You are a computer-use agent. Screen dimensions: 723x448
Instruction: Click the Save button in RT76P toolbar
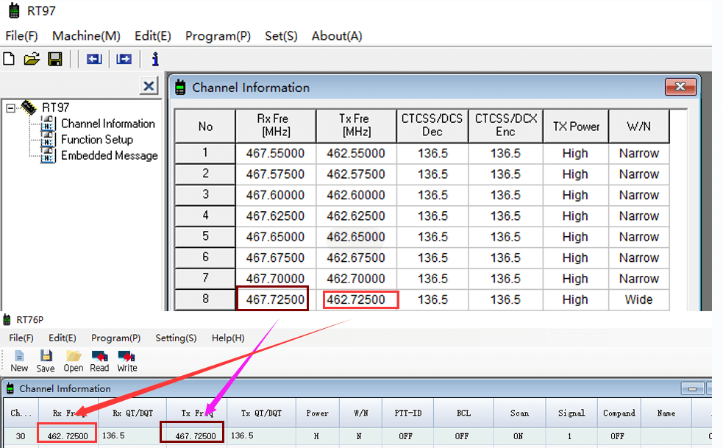[x=46, y=361]
